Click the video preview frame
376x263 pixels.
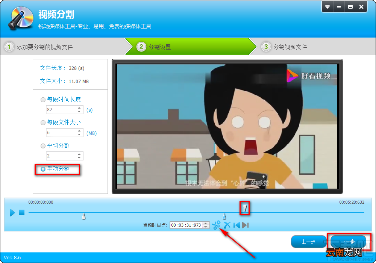[227, 126]
